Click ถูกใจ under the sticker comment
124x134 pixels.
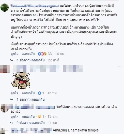click(14, 93)
